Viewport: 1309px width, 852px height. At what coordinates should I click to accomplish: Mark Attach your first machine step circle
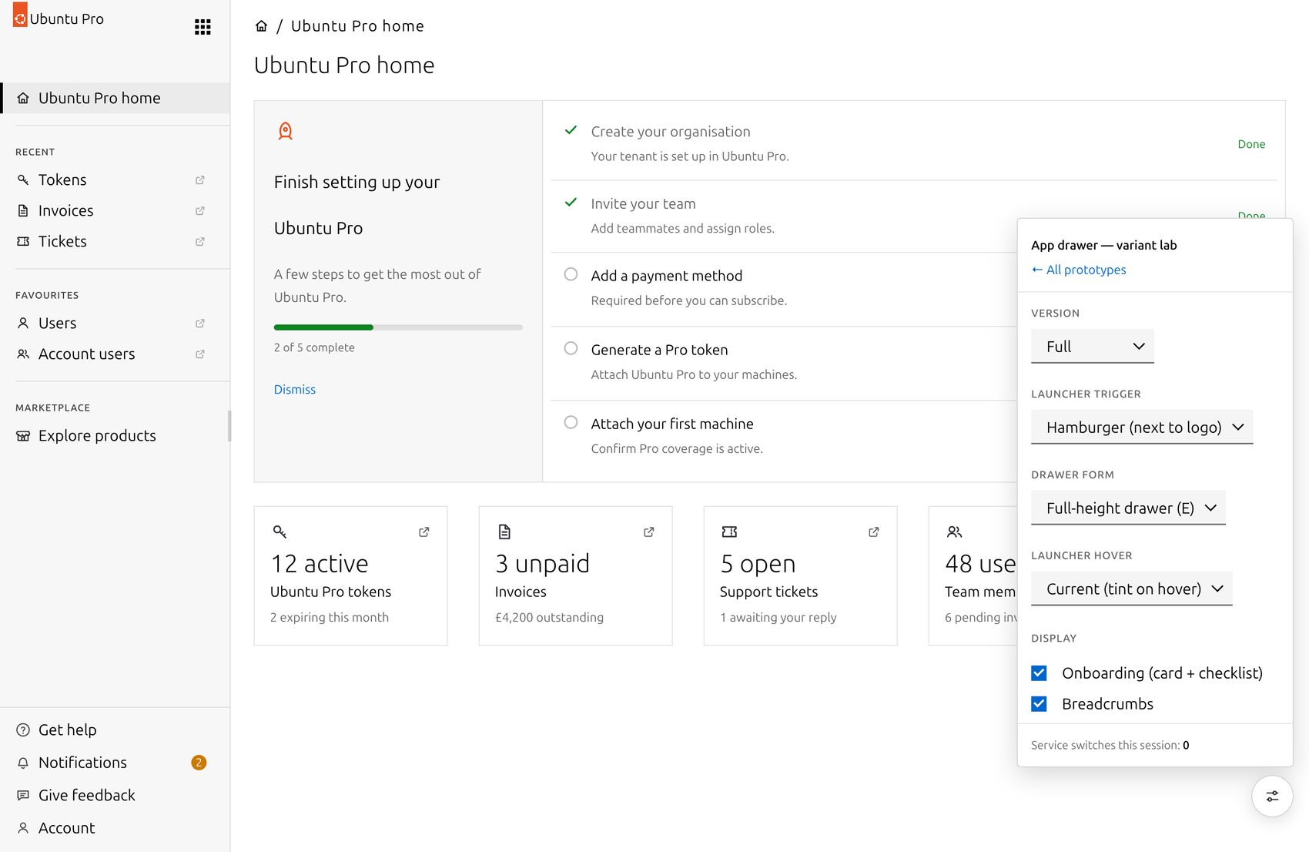click(571, 422)
